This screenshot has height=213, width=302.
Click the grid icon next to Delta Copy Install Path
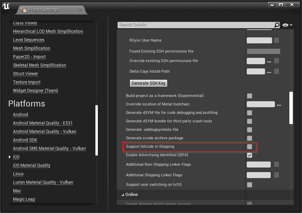(x=276, y=71)
